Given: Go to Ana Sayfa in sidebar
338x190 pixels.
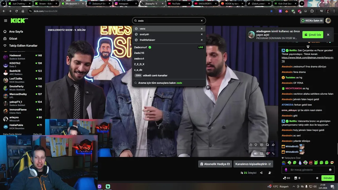Looking at the screenshot, I should 16,31.
